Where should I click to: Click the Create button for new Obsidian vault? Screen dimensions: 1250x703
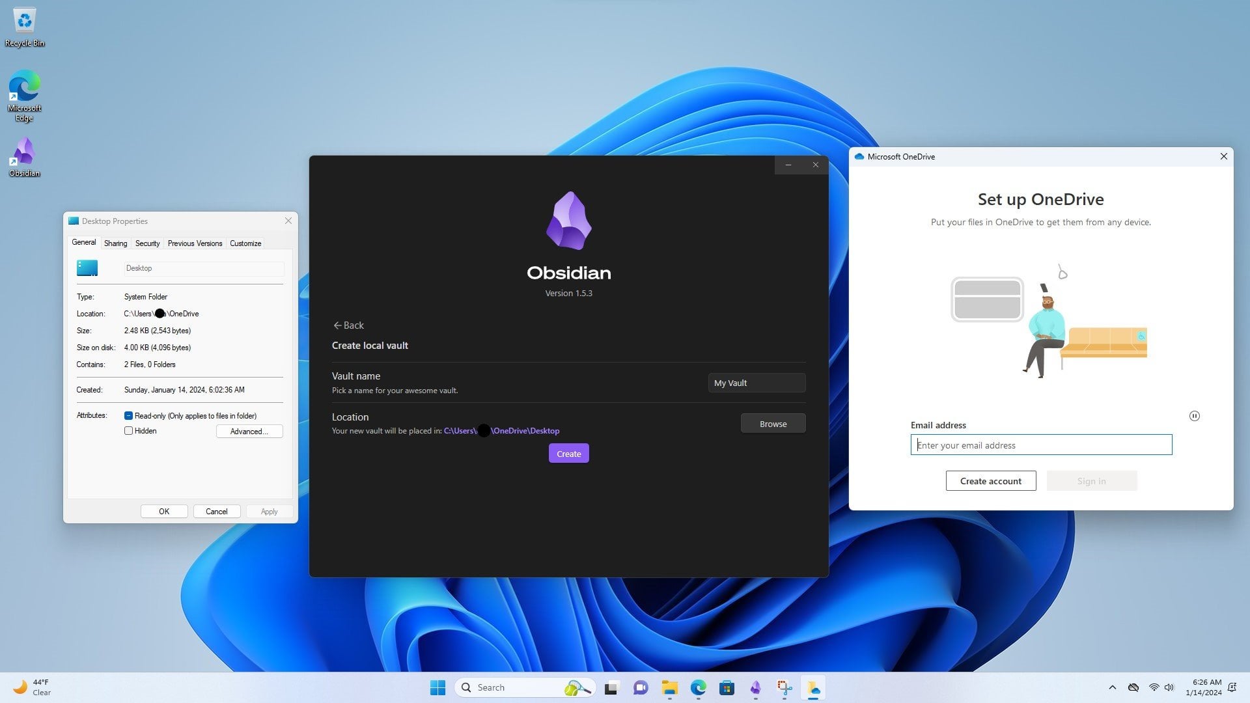click(x=568, y=453)
